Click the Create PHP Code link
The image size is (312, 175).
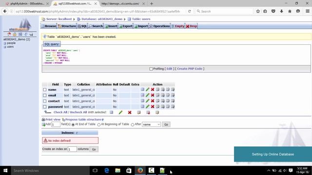pos(190,69)
